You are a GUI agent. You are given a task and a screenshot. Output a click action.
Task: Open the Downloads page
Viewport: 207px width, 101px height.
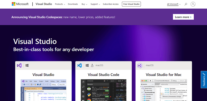tap(73, 4)
